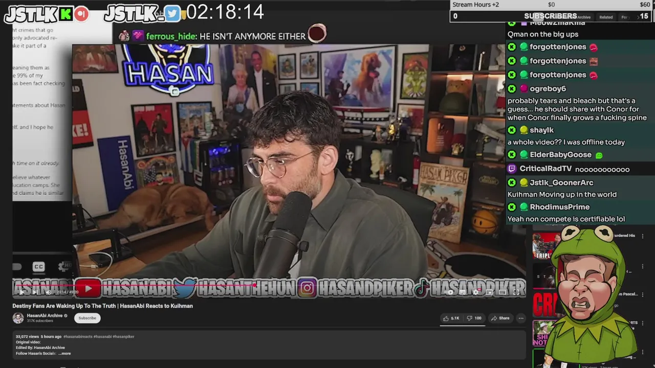Open the three-dot more actions menu

[x=521, y=318]
